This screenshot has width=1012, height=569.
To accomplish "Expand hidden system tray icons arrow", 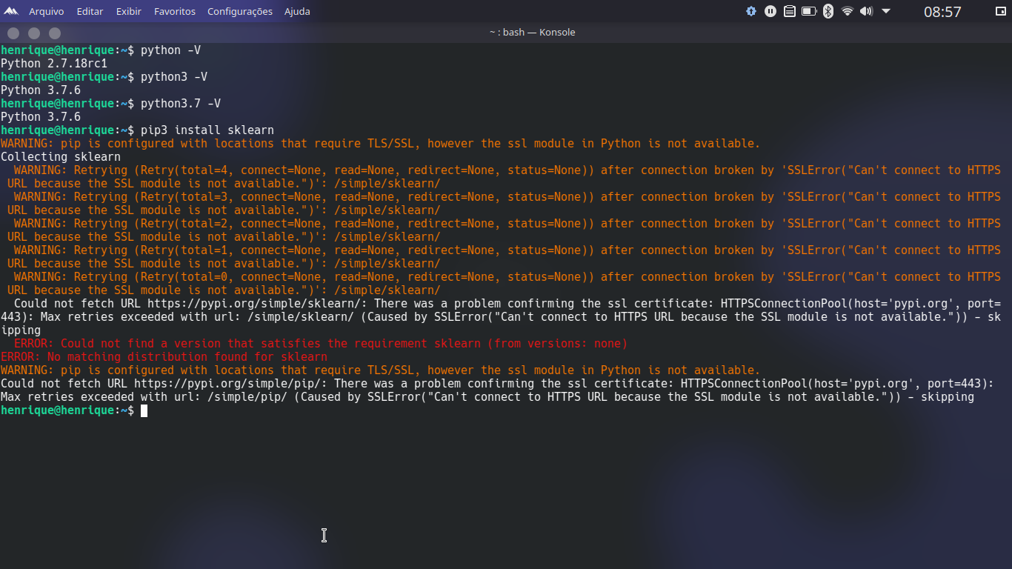I will [886, 11].
